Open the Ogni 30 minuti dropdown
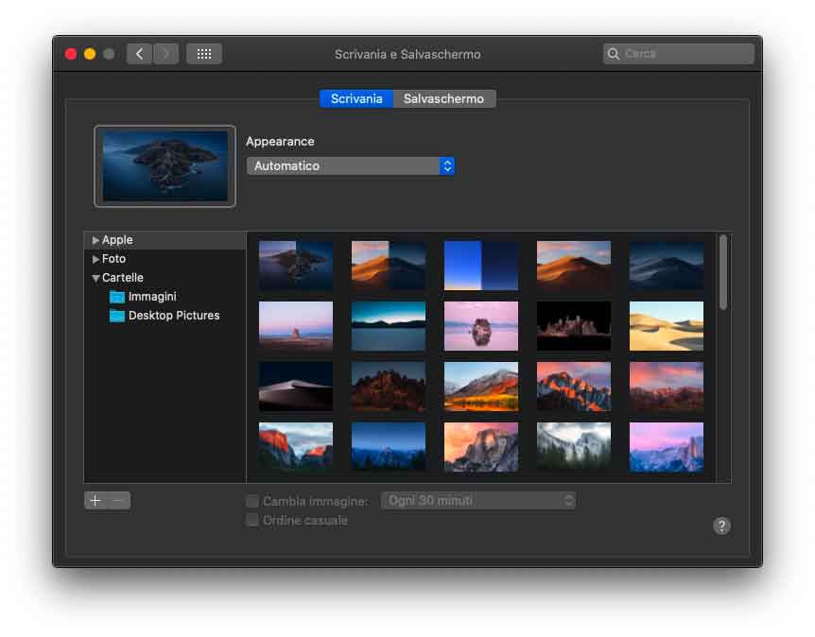Viewport: 815px width, 637px height. (x=477, y=501)
